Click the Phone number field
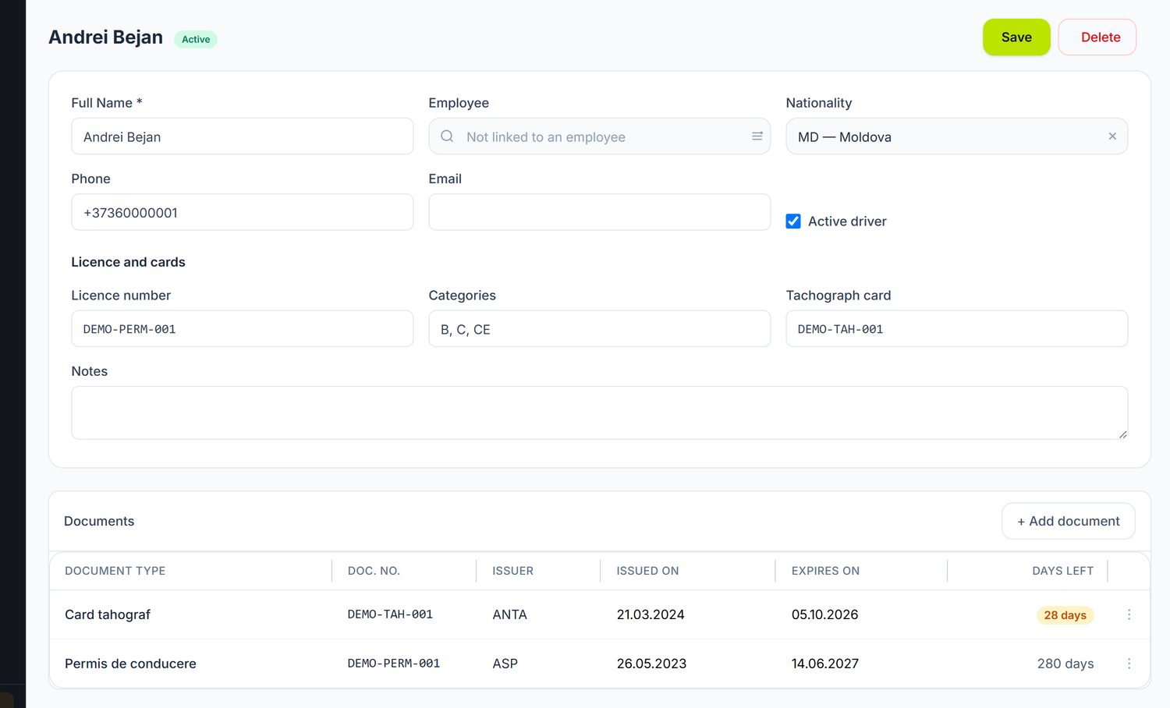The image size is (1170, 708). pos(242,212)
